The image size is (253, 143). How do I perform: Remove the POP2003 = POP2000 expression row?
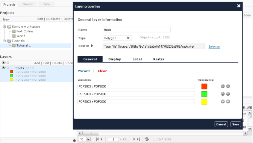(223, 101)
